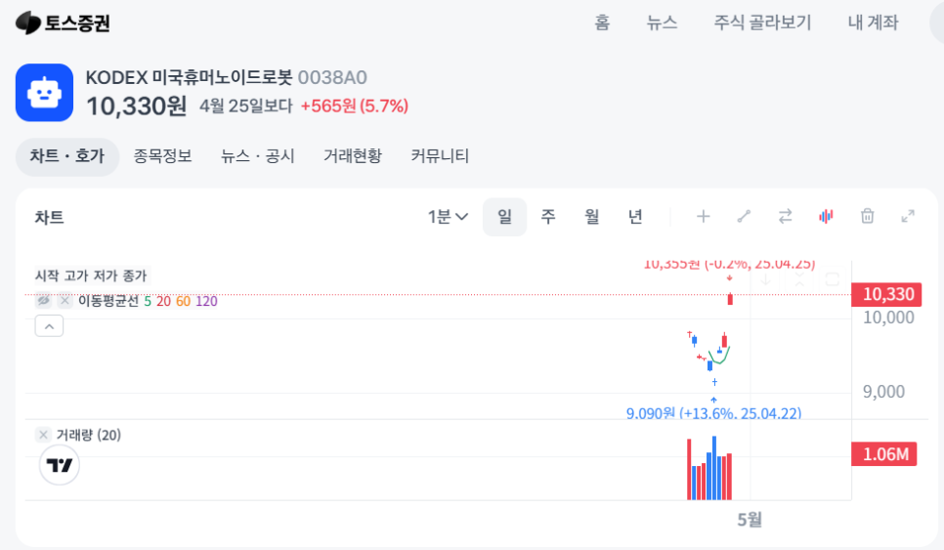The image size is (944, 550).
Task: Click the 시작 고가 저가 종가 legend
Action: (x=91, y=275)
